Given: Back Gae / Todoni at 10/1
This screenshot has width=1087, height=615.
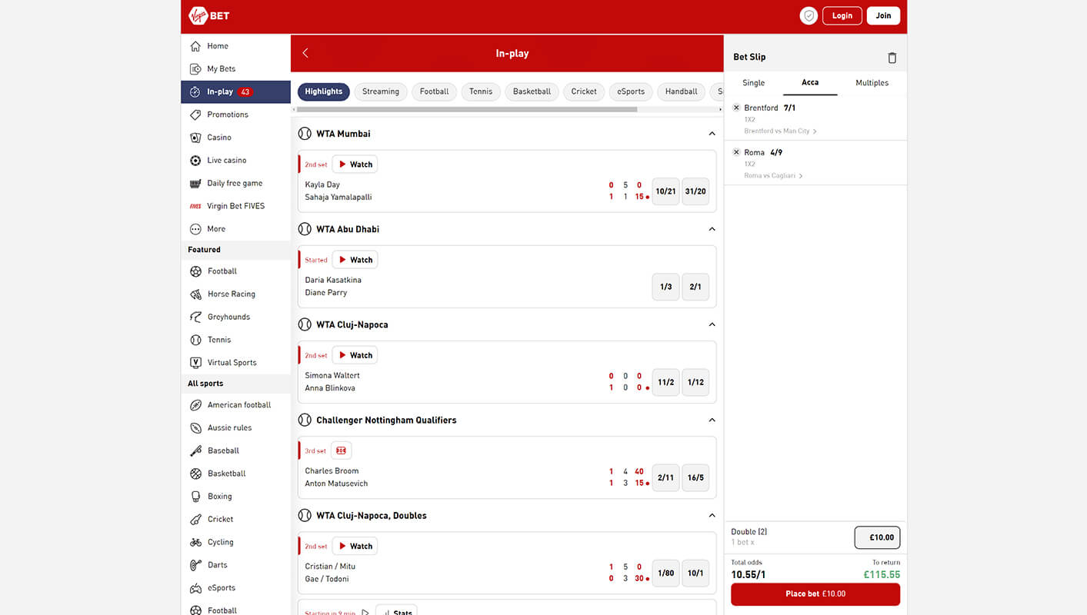Looking at the screenshot, I should point(695,573).
